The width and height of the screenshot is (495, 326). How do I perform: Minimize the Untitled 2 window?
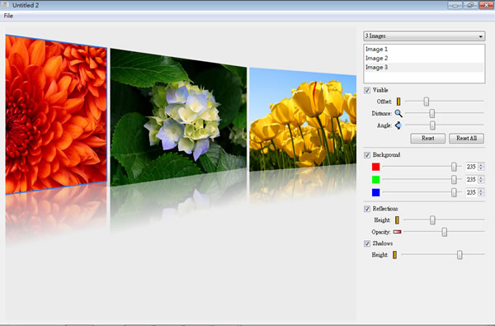pyautogui.click(x=455, y=5)
